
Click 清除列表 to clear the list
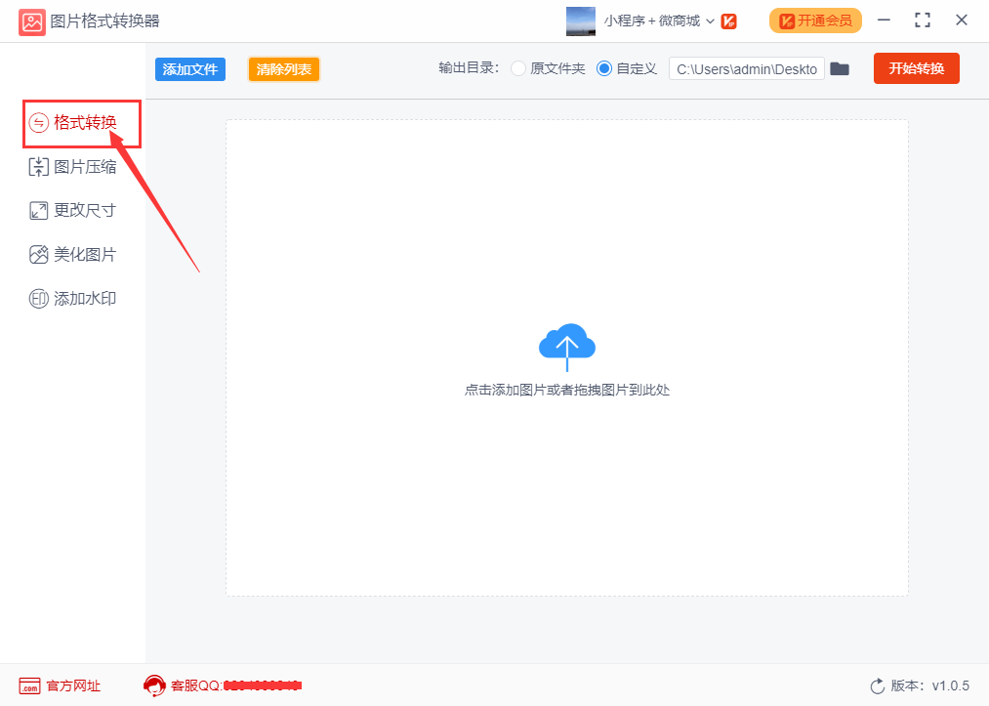tap(283, 68)
